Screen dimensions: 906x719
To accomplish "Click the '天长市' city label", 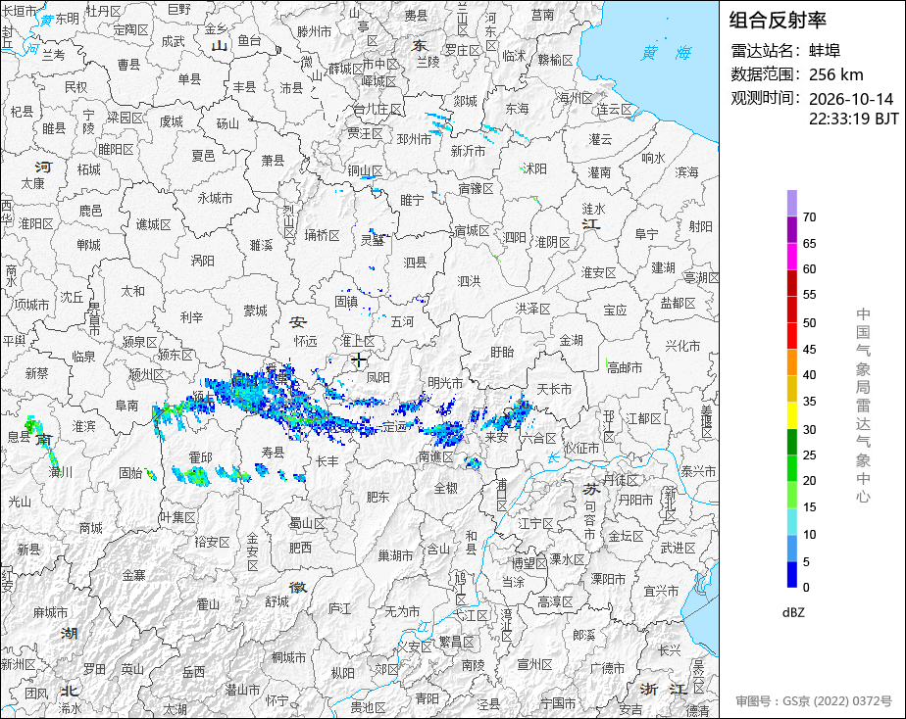I will (554, 390).
